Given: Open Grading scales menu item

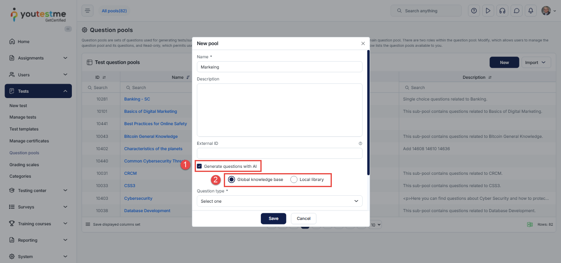Looking at the screenshot, I should pyautogui.click(x=24, y=165).
